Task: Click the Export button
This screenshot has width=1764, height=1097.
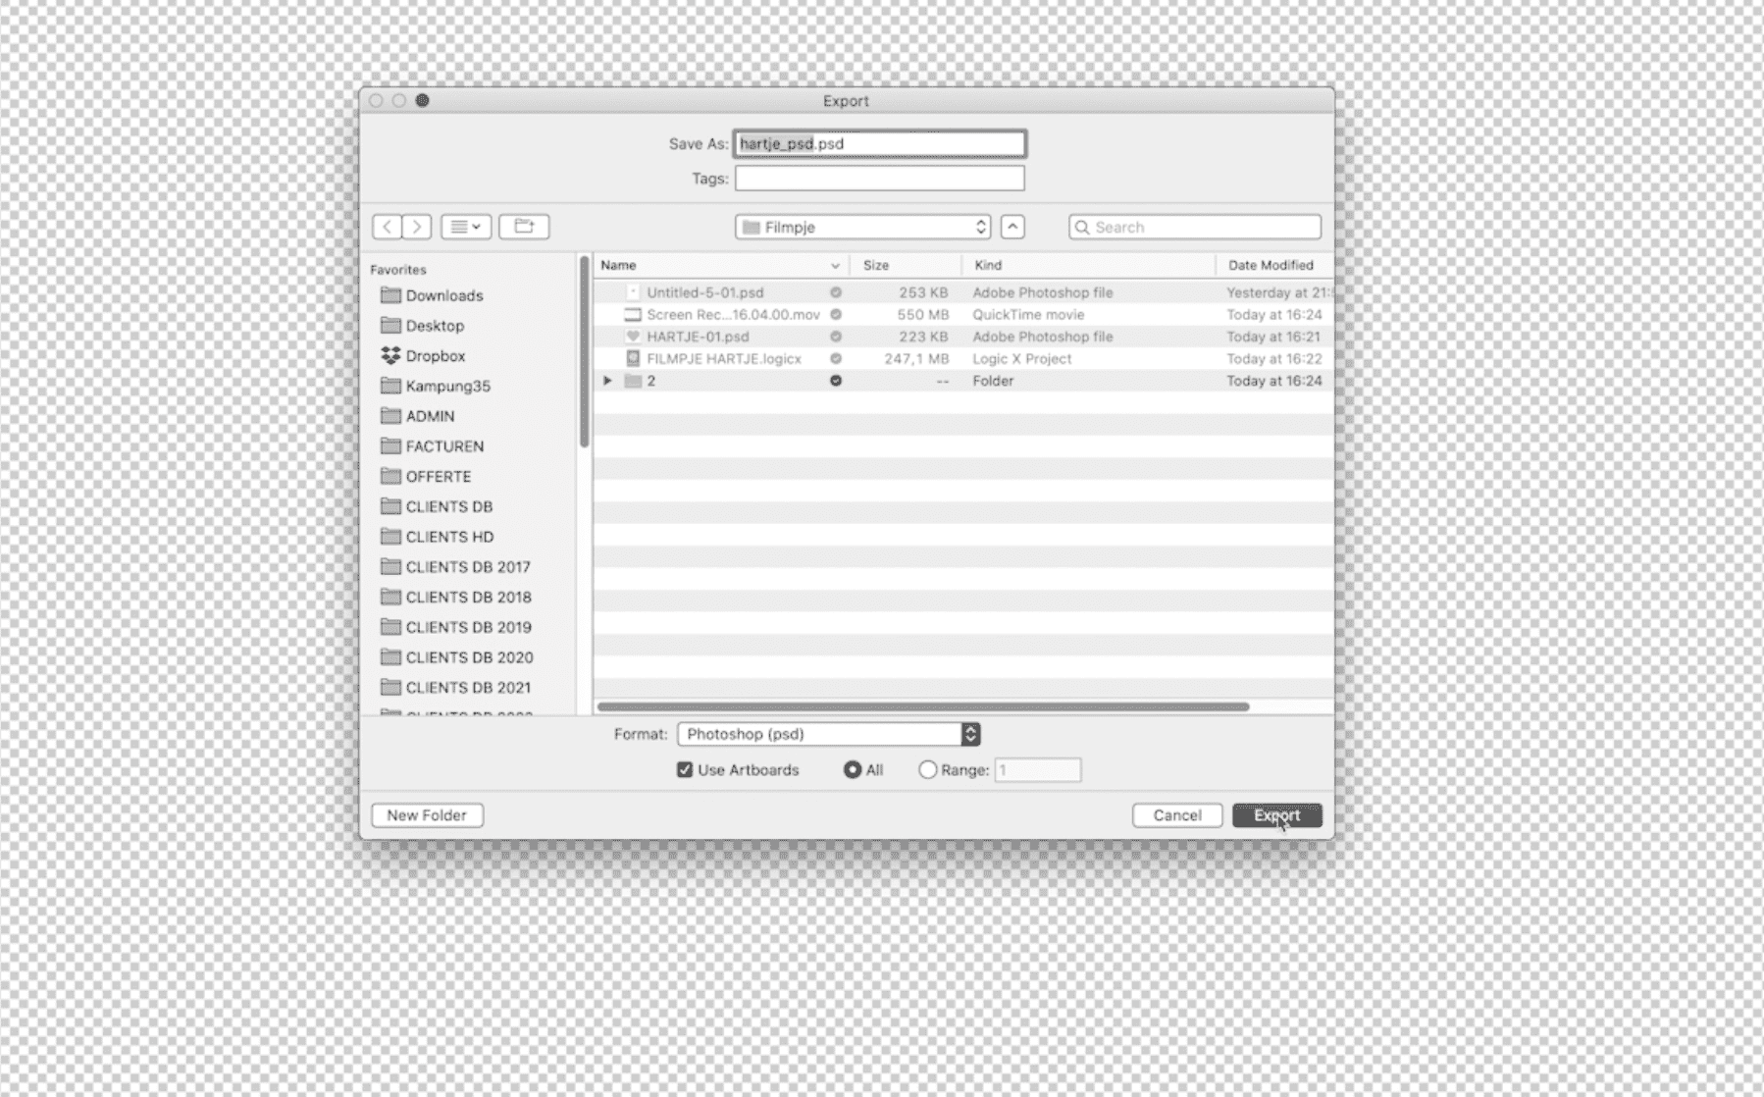Action: click(x=1277, y=815)
